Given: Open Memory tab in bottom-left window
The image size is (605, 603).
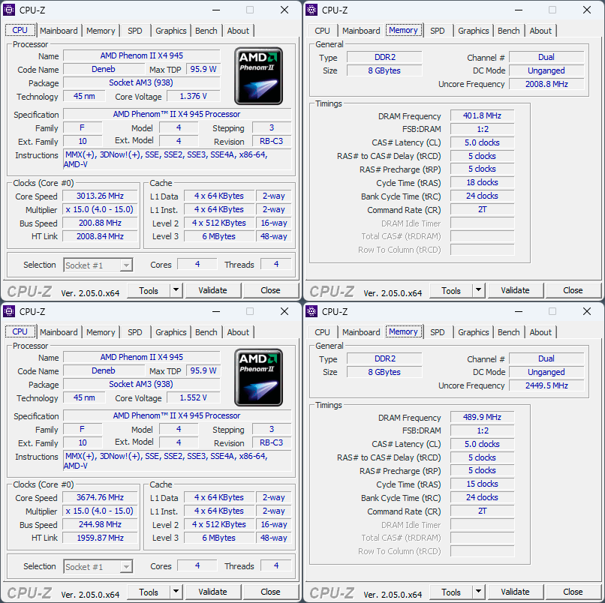Looking at the screenshot, I should pos(101,332).
